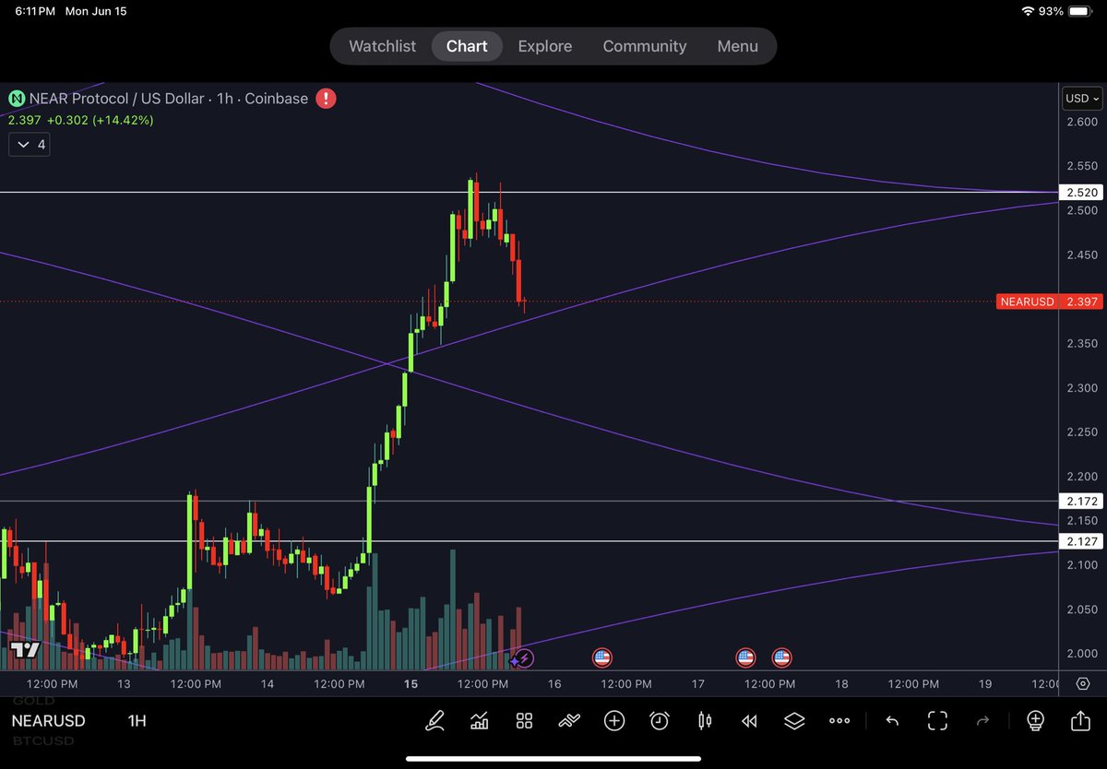Tap the red NEARUSD 2.397 price label
The width and height of the screenshot is (1107, 769).
(1050, 302)
